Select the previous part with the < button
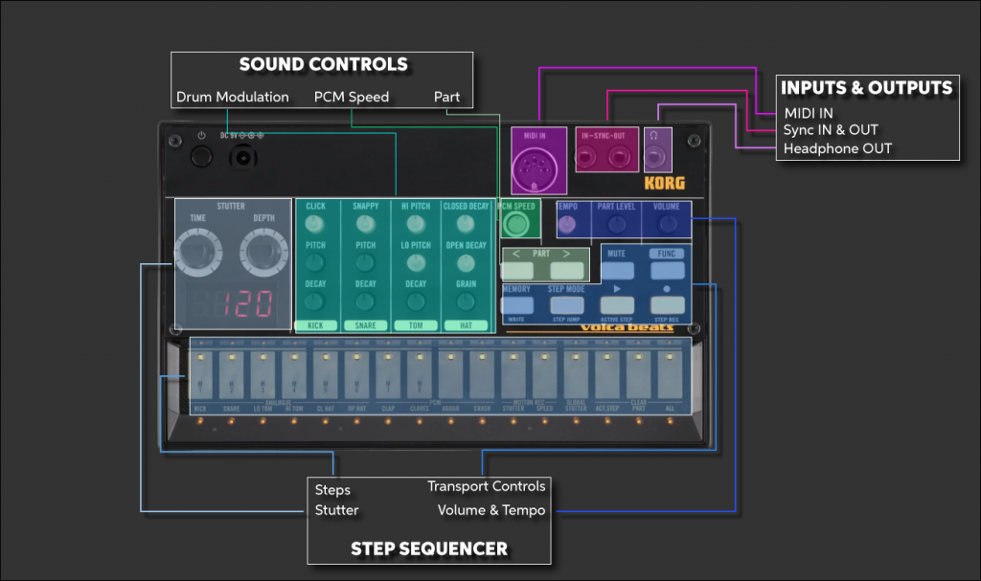The width and height of the screenshot is (981, 581). pyautogui.click(x=518, y=270)
